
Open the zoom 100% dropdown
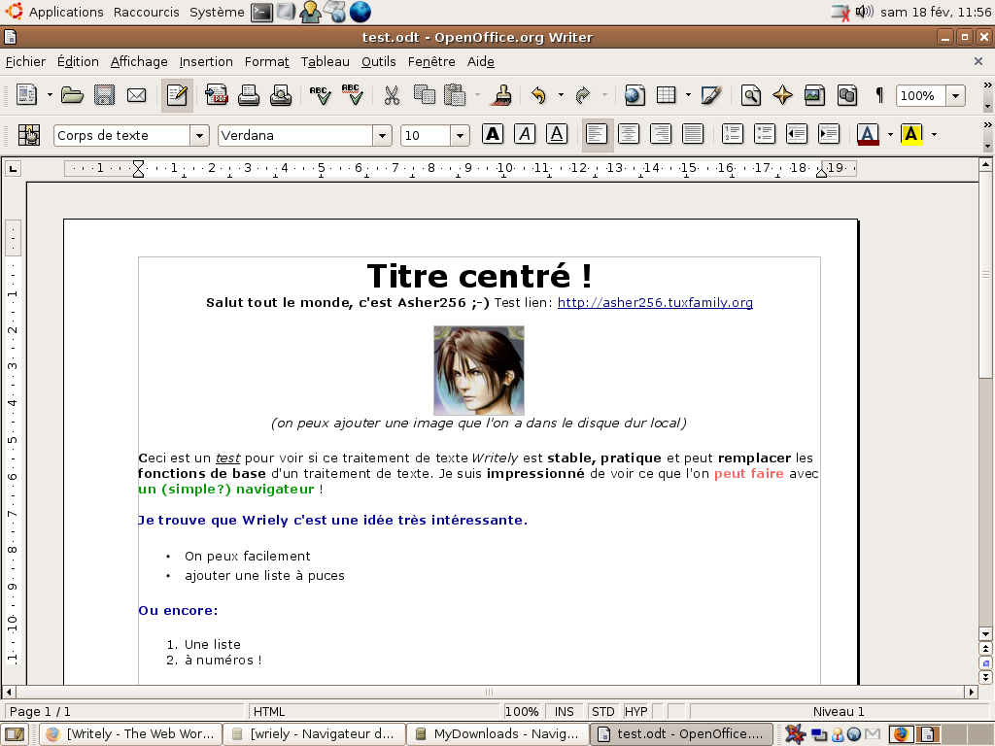coord(956,96)
